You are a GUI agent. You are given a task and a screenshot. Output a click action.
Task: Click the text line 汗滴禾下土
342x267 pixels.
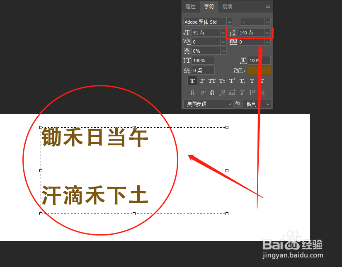95,195
